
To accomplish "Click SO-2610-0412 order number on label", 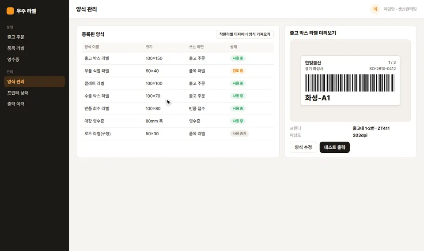I will pyautogui.click(x=382, y=69).
